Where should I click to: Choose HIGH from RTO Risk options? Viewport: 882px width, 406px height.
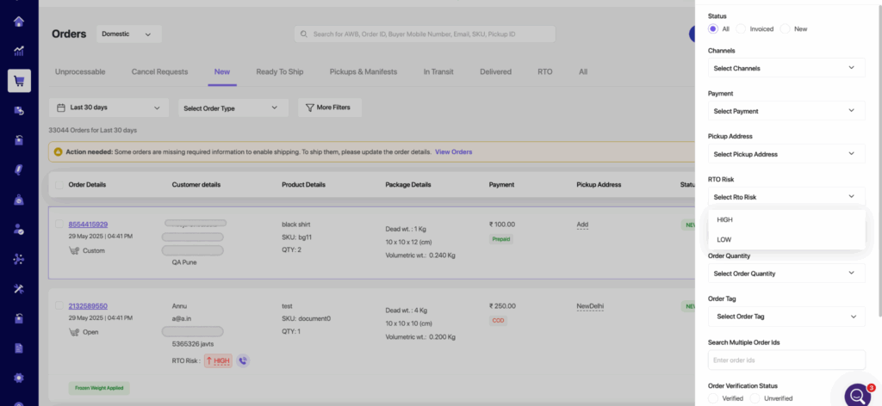(725, 219)
